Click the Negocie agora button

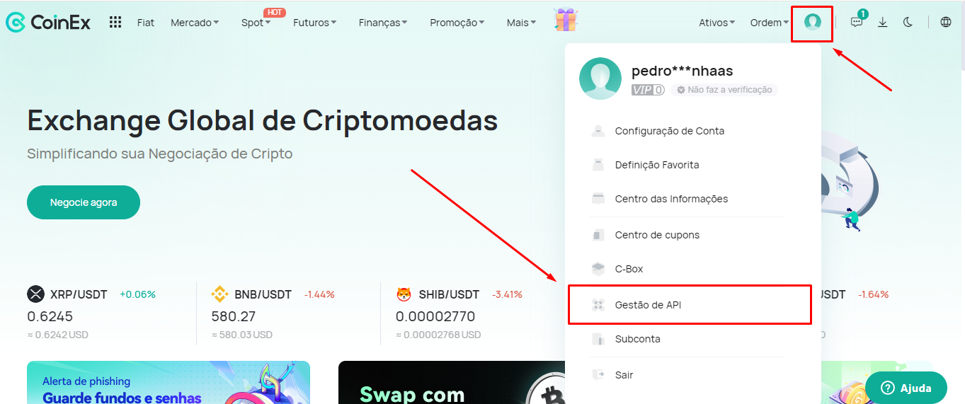click(84, 202)
